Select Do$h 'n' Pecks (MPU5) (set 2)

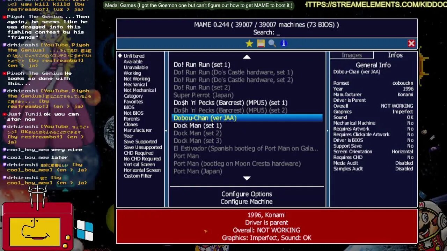click(247, 110)
